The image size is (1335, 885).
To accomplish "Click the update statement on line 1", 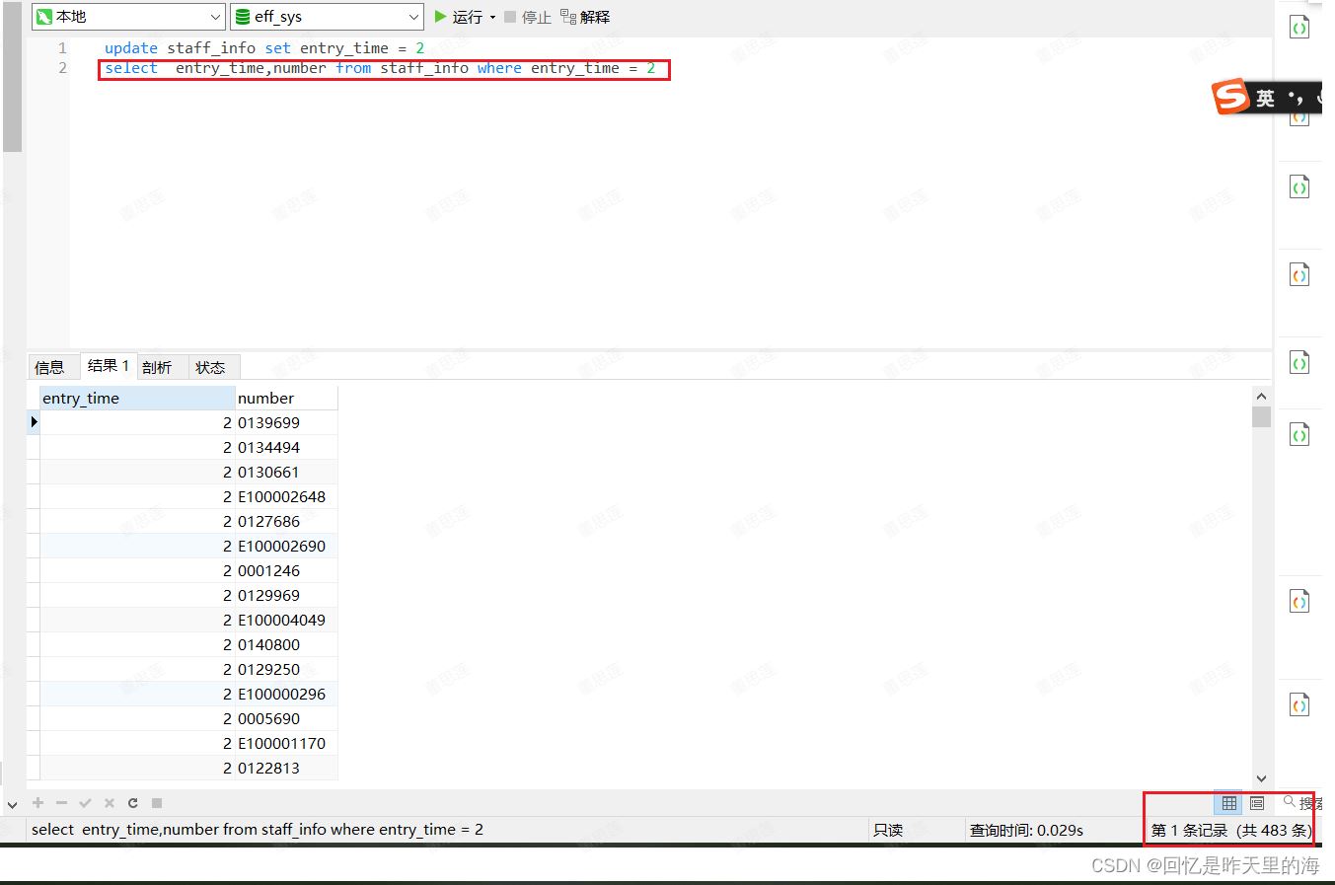I will pos(264,47).
